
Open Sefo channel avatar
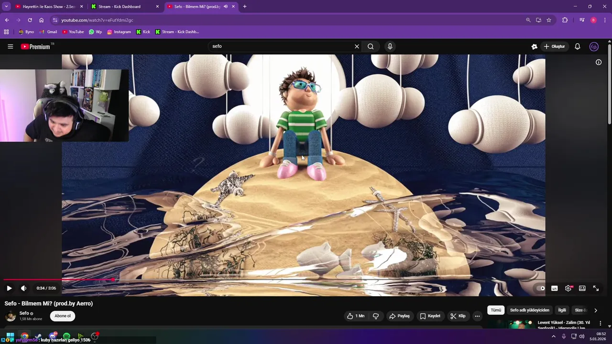(x=10, y=316)
